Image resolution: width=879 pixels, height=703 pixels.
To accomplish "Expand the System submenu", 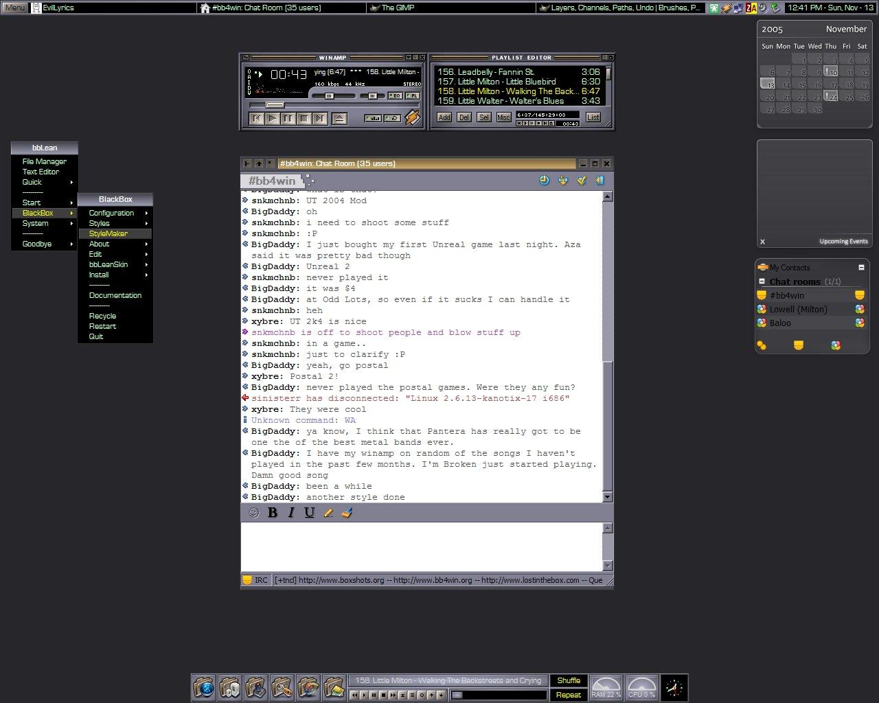I will click(45, 223).
